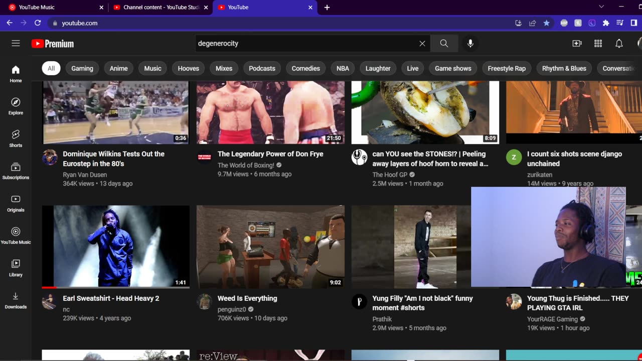Open the hamburger guide menu
This screenshot has height=361, width=642.
tap(16, 43)
